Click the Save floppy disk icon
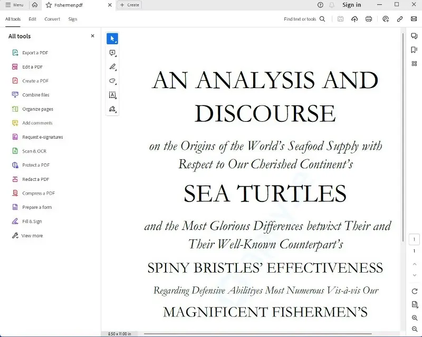The width and height of the screenshot is (422, 337). pos(340,19)
